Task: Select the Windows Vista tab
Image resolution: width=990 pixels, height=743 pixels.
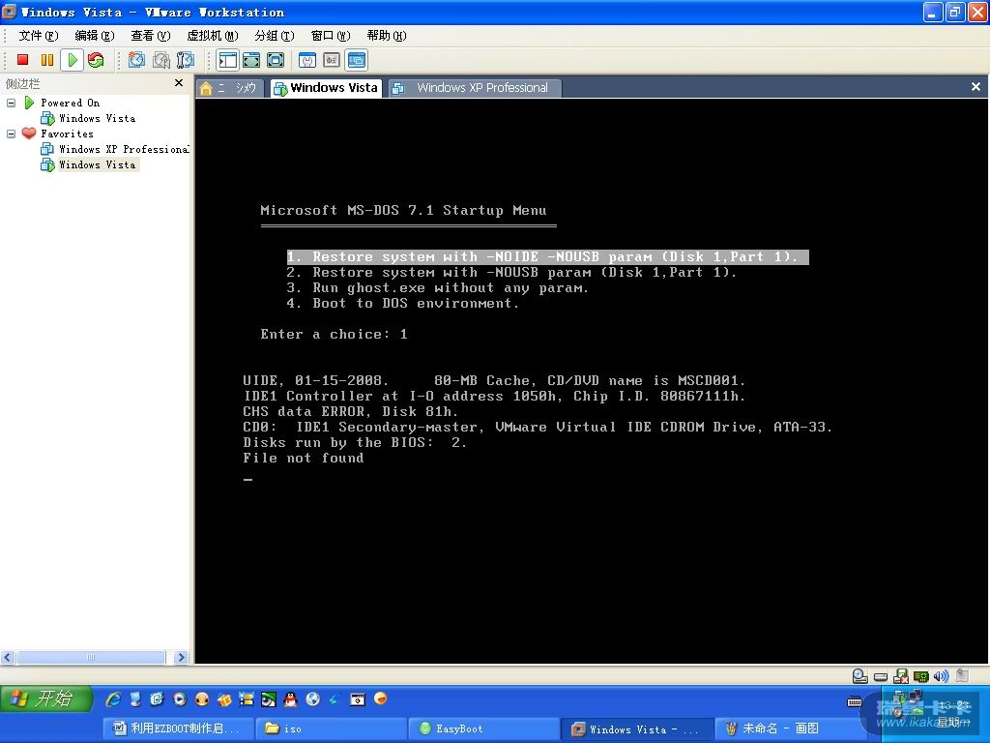Action: [x=327, y=88]
